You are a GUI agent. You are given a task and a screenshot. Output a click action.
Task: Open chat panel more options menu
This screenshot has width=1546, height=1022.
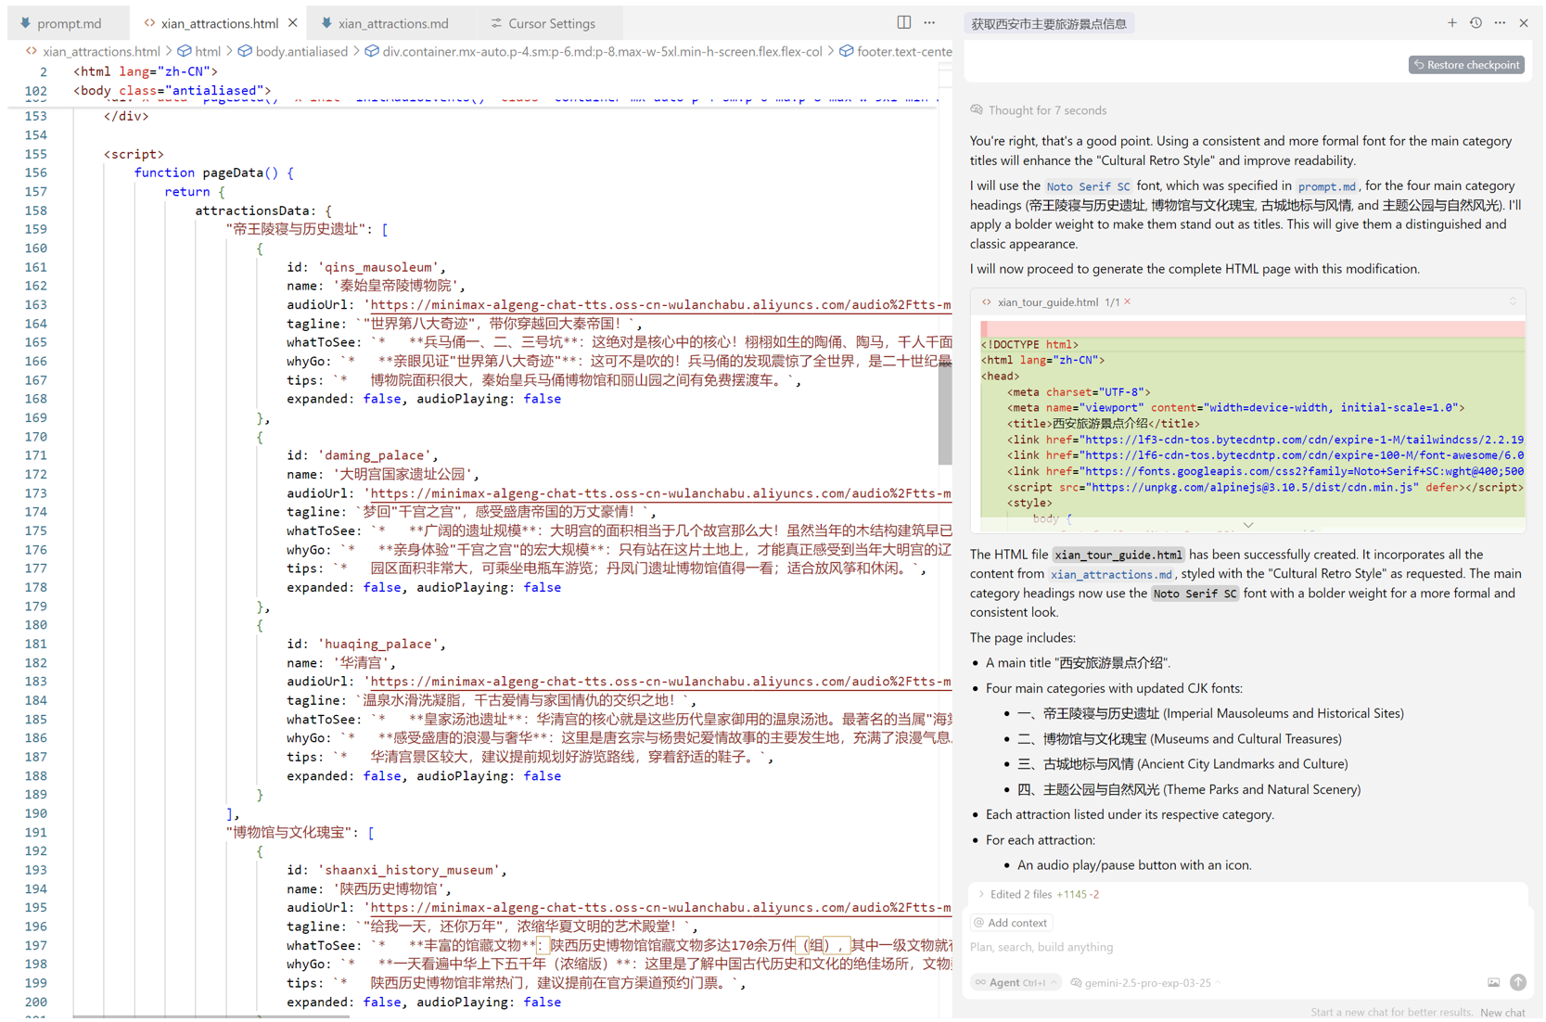pos(1500,23)
